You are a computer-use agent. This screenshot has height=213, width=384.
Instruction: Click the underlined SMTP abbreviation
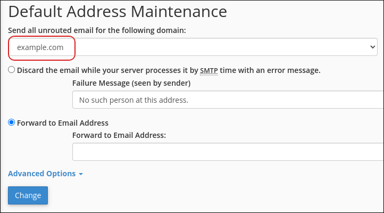(x=208, y=70)
